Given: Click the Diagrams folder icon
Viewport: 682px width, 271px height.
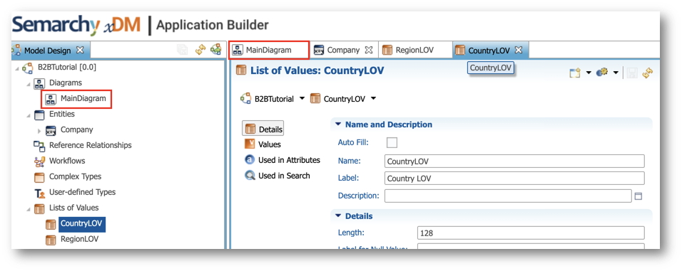Looking at the screenshot, I should [x=39, y=83].
